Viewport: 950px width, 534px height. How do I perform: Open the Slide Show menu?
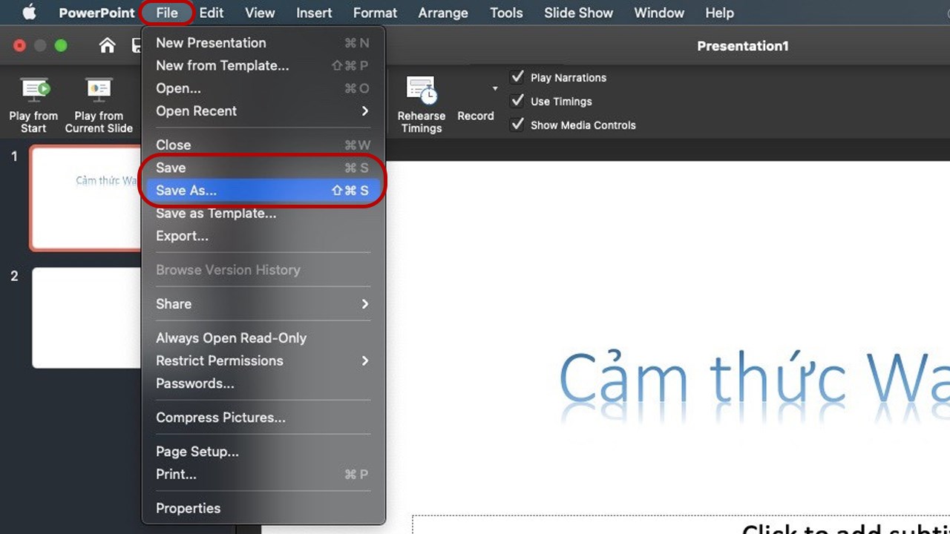coord(578,13)
